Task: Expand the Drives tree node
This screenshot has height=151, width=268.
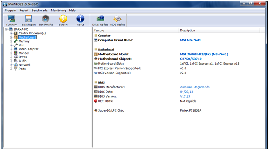Action: click(x=11, y=57)
